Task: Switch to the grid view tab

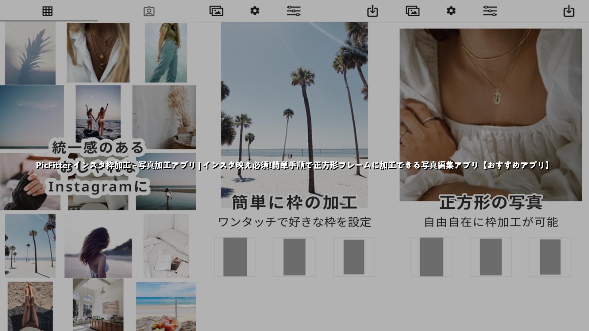Action: click(48, 11)
